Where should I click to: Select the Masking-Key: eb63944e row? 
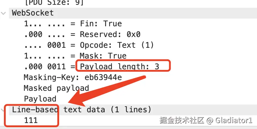tap(73, 77)
